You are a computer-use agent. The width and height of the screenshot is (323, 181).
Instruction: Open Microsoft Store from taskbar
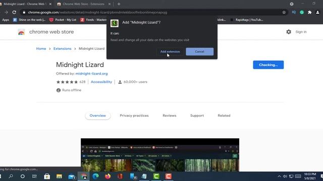pos(47,176)
